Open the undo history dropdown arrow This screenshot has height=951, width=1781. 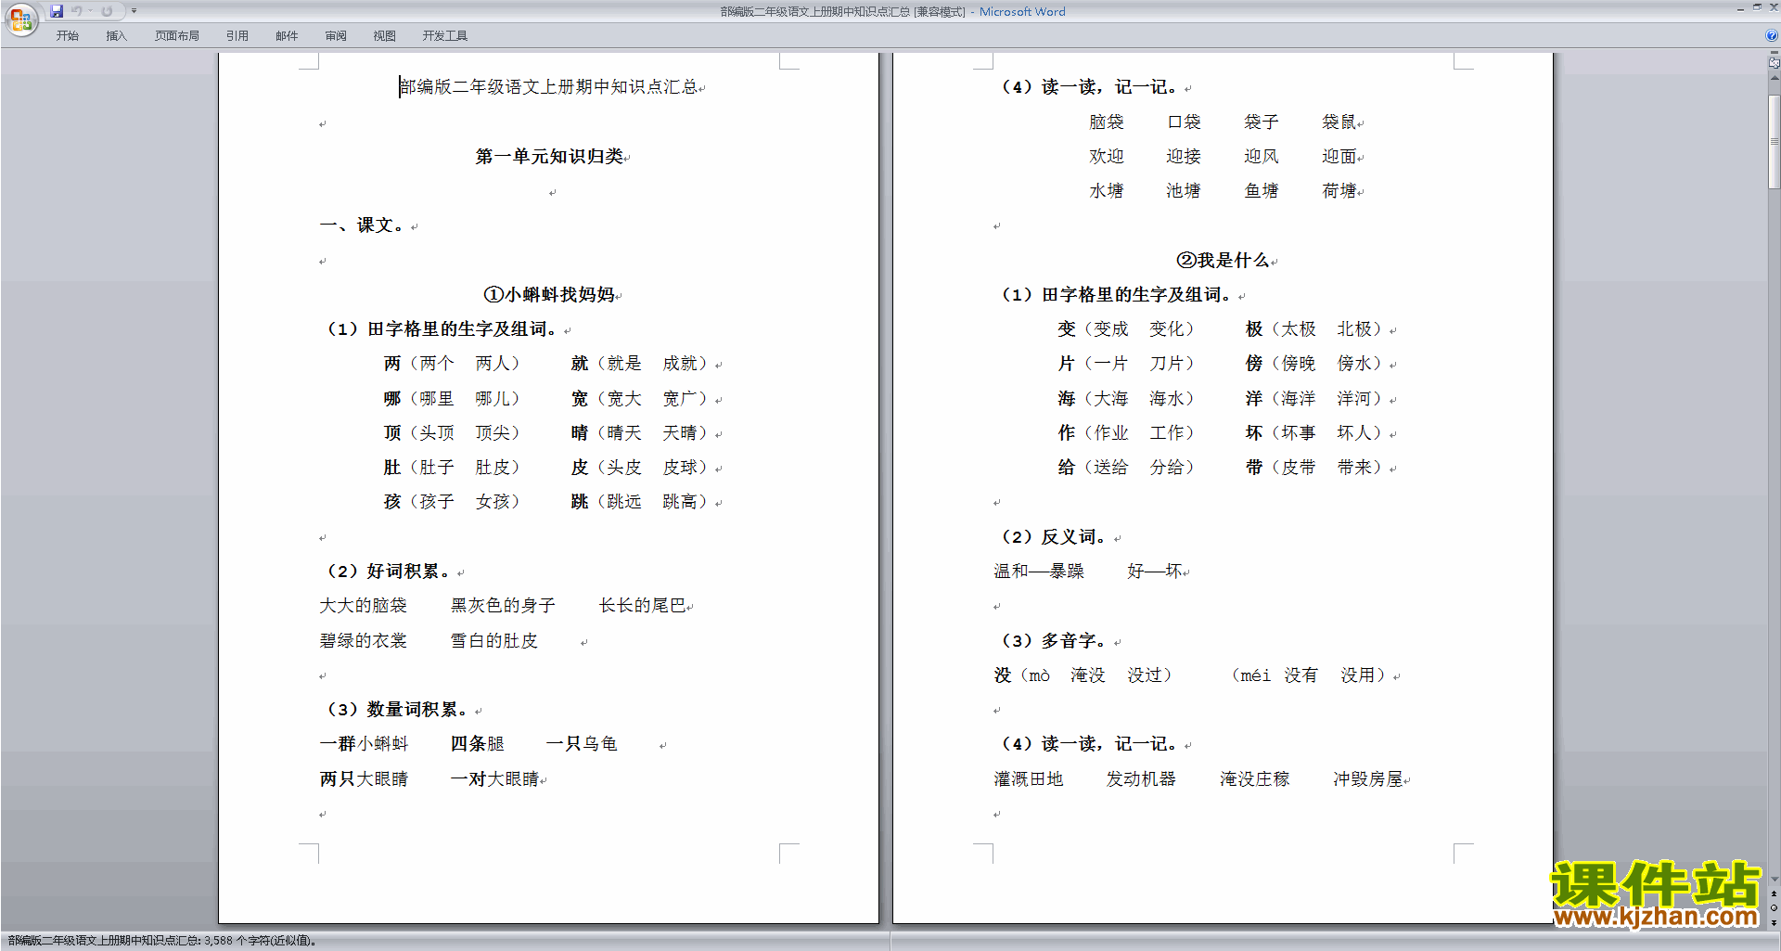(x=90, y=11)
